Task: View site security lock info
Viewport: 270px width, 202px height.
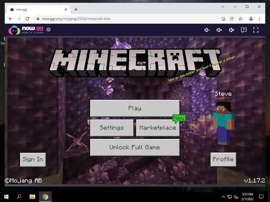Action: 38,19
